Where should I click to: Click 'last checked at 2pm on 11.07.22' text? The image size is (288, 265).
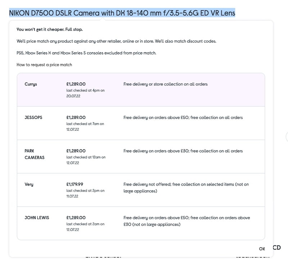click(x=85, y=193)
